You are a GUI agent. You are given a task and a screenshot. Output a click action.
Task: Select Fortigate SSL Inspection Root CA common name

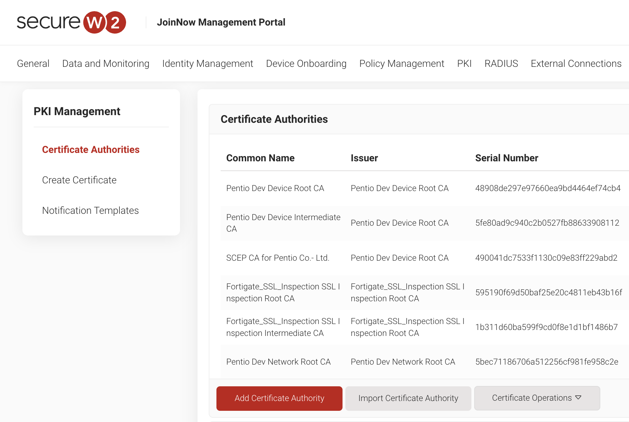pos(283,293)
